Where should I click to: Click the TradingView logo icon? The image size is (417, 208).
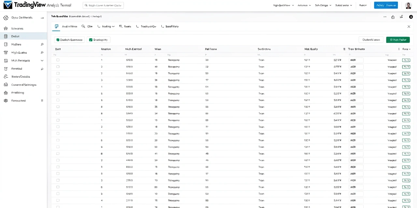7,5
